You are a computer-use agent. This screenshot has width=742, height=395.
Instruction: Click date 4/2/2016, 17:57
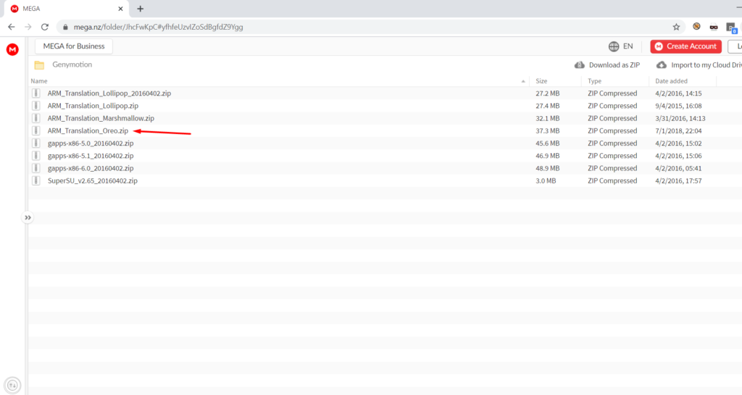[678, 180]
